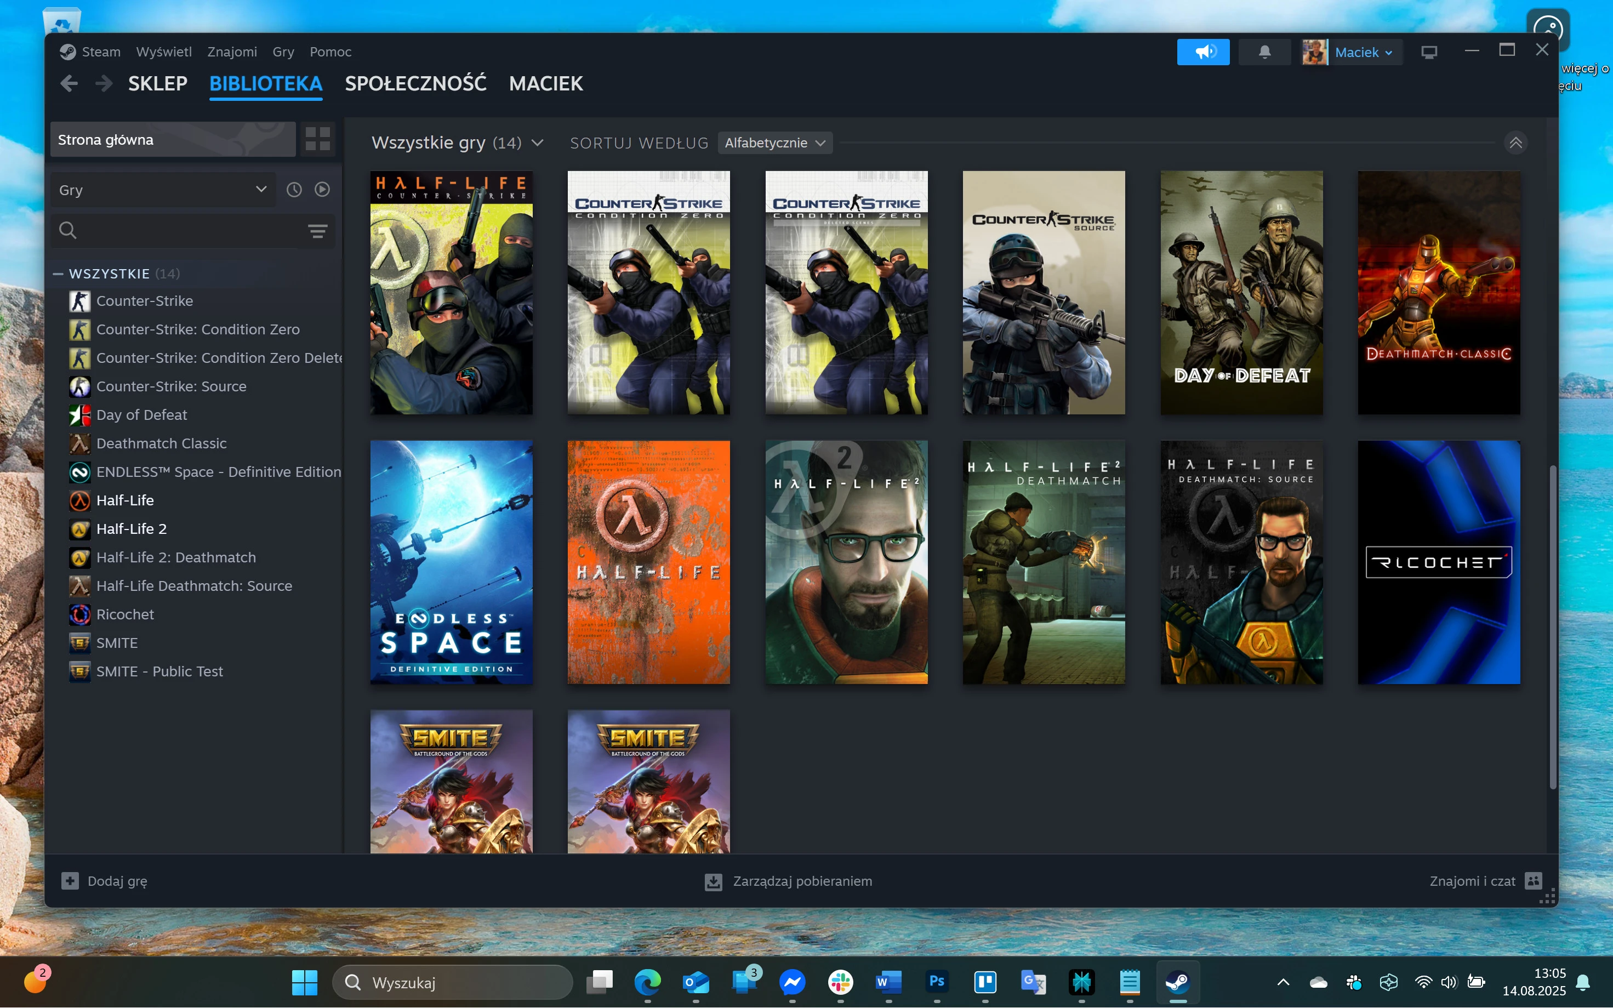Open advanced filters next to search
The image size is (1613, 1008).
318,231
